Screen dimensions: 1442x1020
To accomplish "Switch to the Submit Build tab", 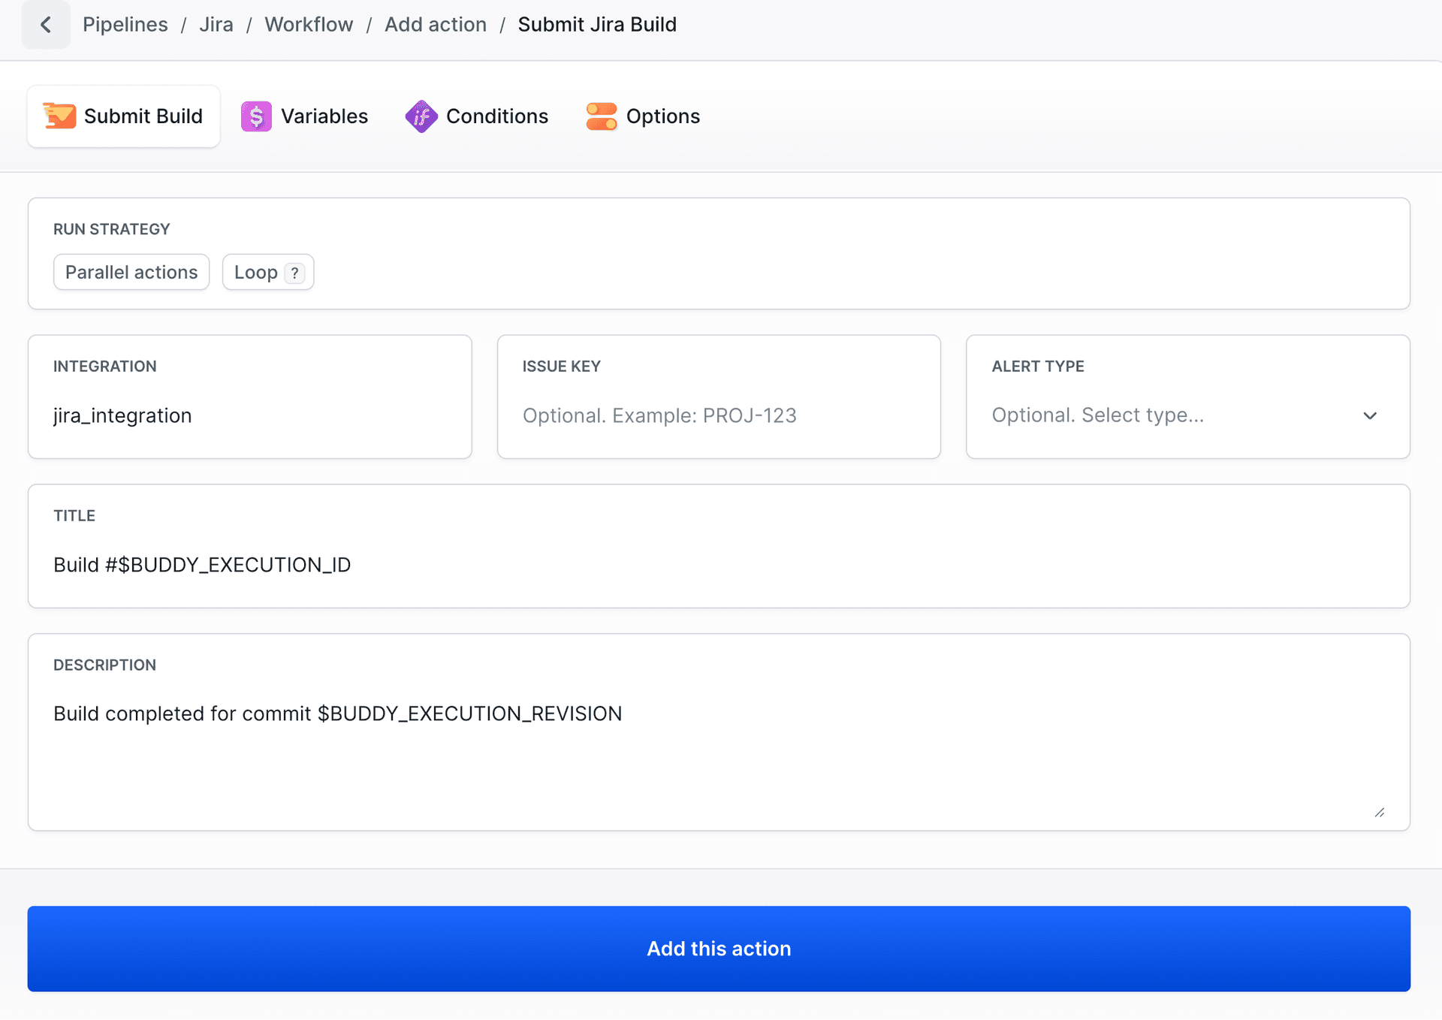I will coord(123,116).
